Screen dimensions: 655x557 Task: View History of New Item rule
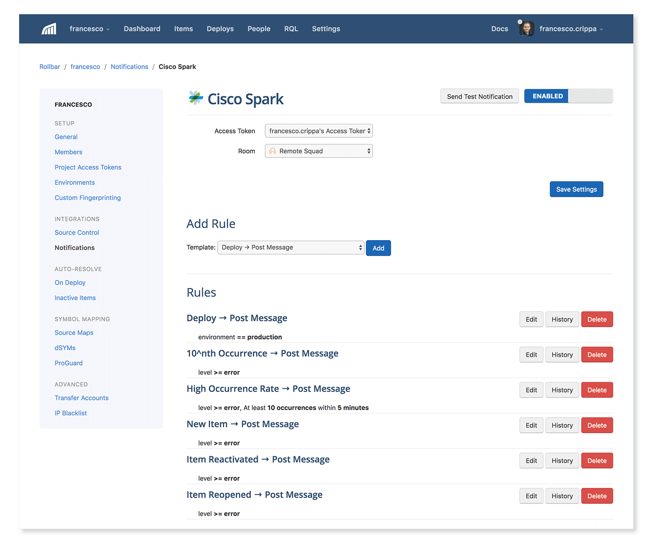(562, 425)
